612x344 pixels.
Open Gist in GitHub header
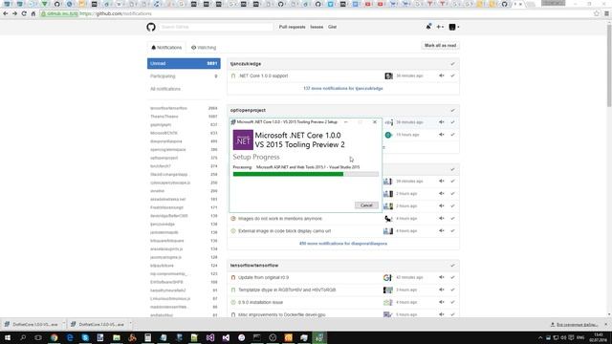pyautogui.click(x=332, y=27)
